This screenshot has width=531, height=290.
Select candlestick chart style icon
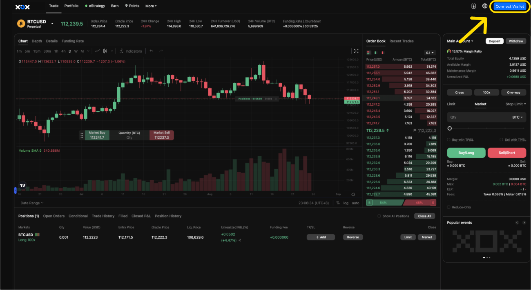tap(105, 51)
